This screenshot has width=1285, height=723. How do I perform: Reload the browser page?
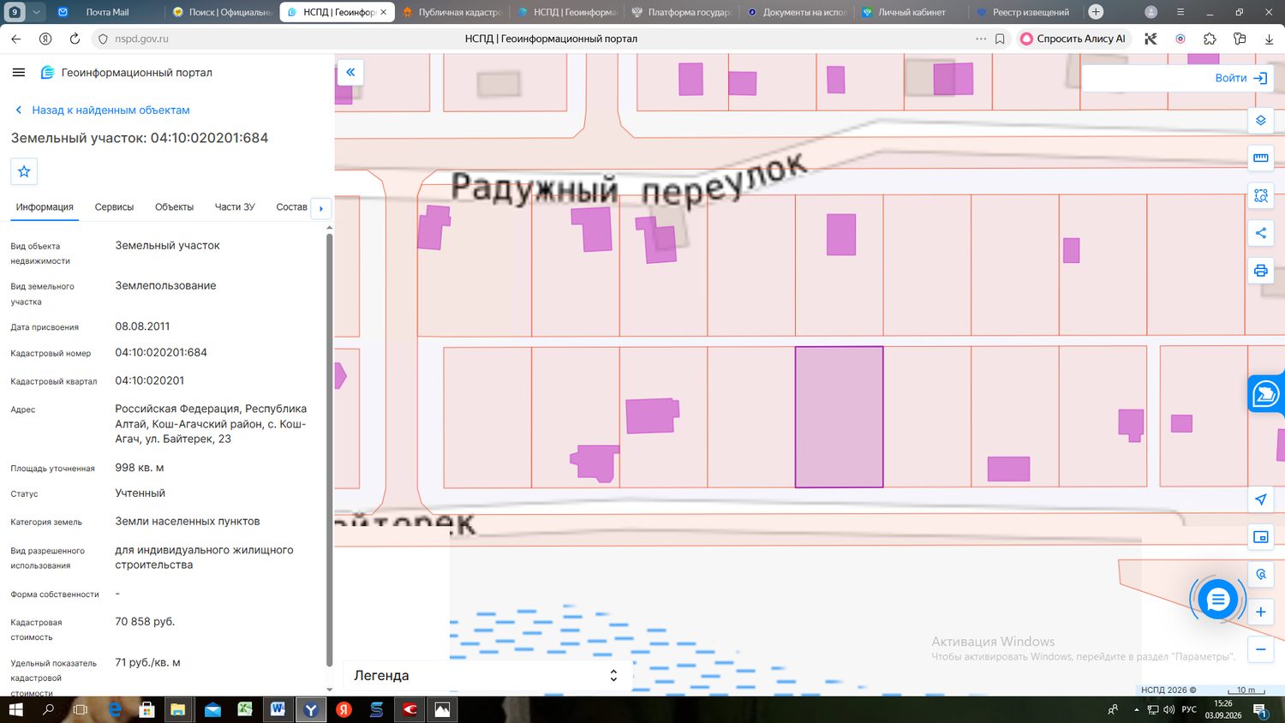point(75,39)
